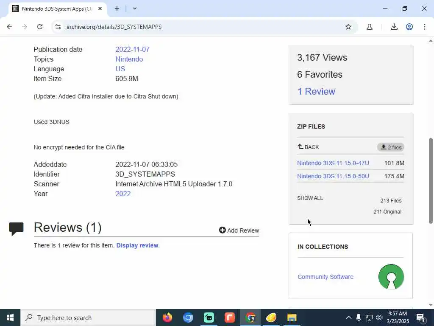
Task: Open publication date 2022-11-07 link
Action: pos(132,49)
